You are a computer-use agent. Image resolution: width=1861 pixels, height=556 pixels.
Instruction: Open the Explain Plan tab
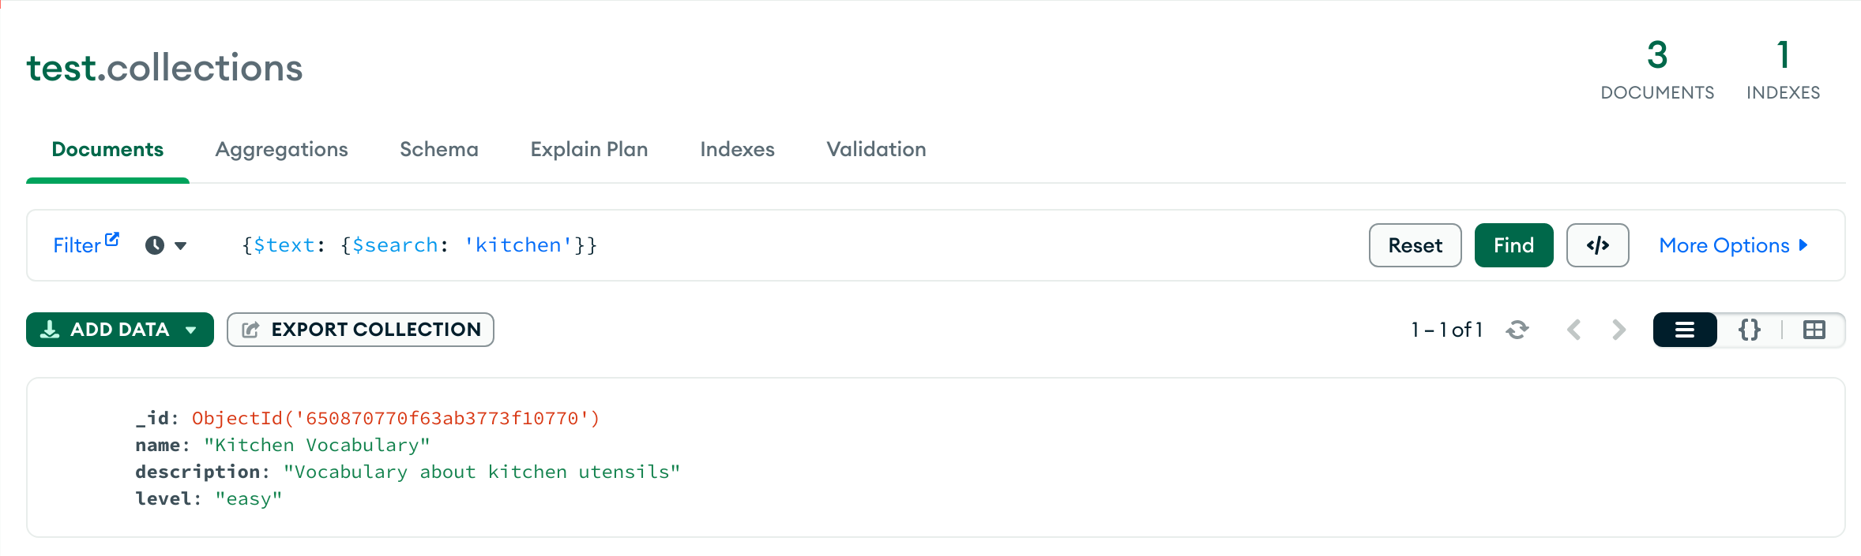pos(588,149)
